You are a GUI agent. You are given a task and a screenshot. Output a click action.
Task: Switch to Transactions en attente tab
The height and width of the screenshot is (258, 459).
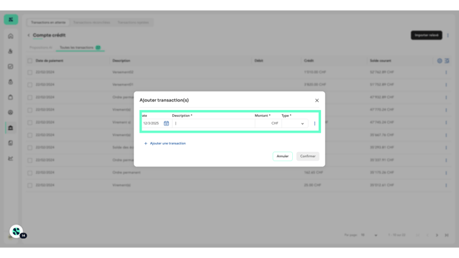48,23
